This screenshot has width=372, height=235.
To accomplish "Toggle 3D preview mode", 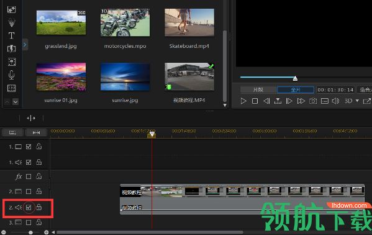I will coord(348,101).
